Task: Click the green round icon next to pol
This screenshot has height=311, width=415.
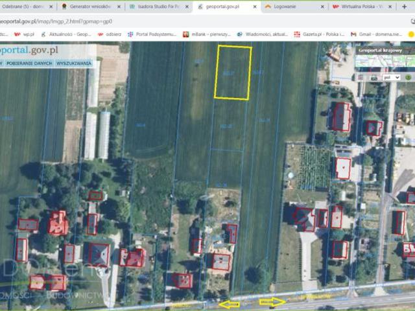Action: coord(408,77)
